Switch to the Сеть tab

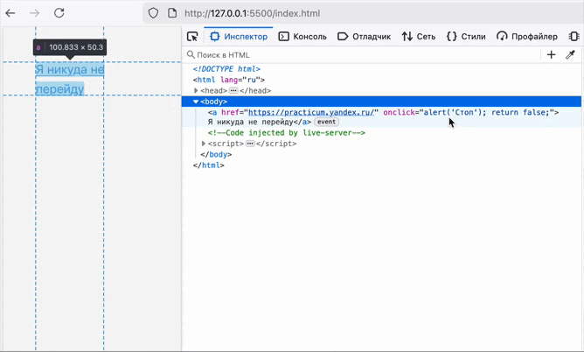418,37
